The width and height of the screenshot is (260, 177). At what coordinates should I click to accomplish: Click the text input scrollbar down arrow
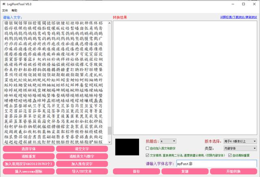109,142
